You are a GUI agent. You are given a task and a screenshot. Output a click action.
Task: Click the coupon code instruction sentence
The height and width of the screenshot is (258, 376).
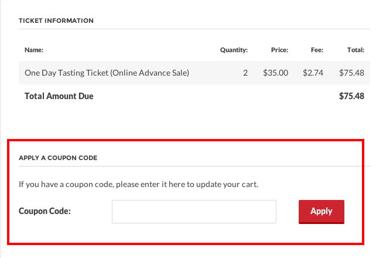coord(138,184)
